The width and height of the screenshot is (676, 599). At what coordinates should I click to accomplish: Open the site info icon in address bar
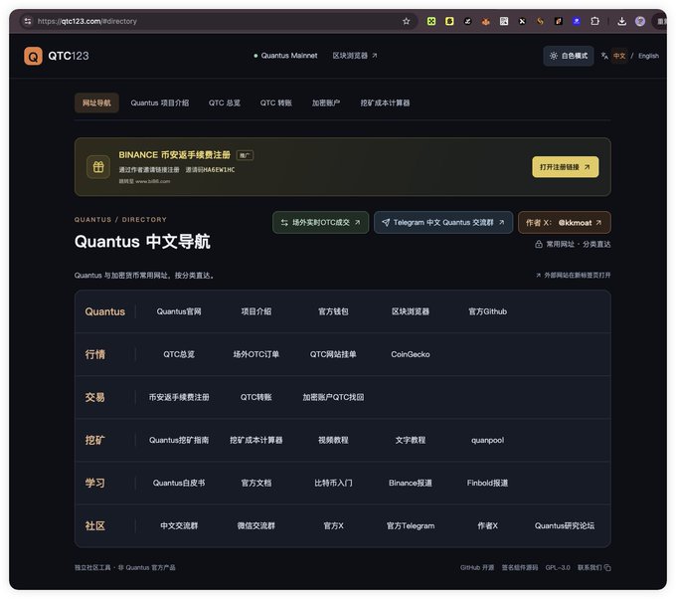[x=28, y=21]
